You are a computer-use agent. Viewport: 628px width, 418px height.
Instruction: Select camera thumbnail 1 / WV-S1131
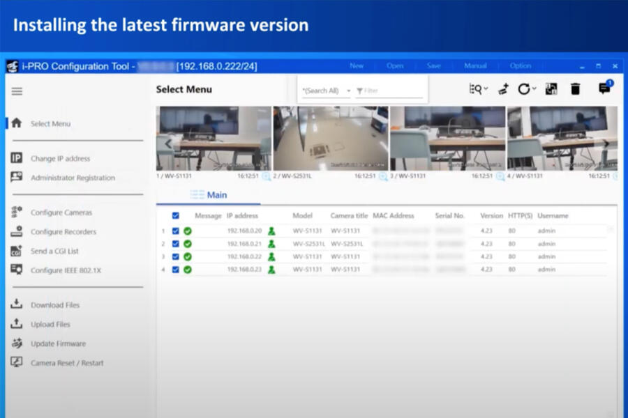pos(214,139)
